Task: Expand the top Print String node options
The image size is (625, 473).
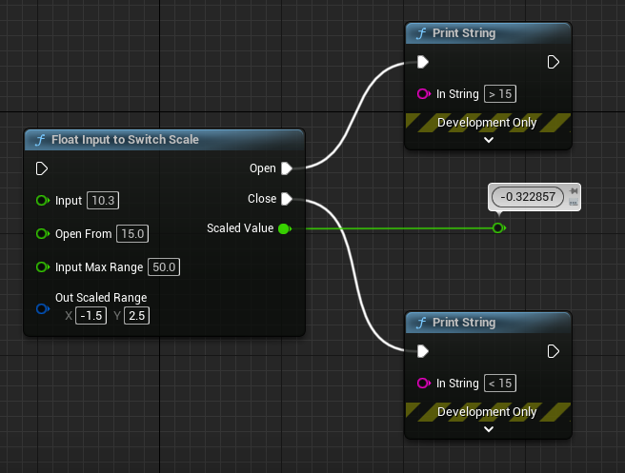Action: click(x=489, y=139)
